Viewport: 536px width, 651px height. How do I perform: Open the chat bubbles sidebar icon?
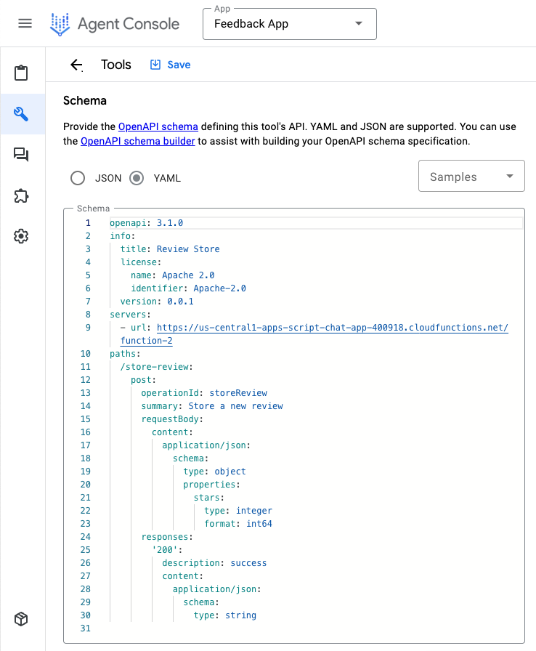pyautogui.click(x=21, y=154)
